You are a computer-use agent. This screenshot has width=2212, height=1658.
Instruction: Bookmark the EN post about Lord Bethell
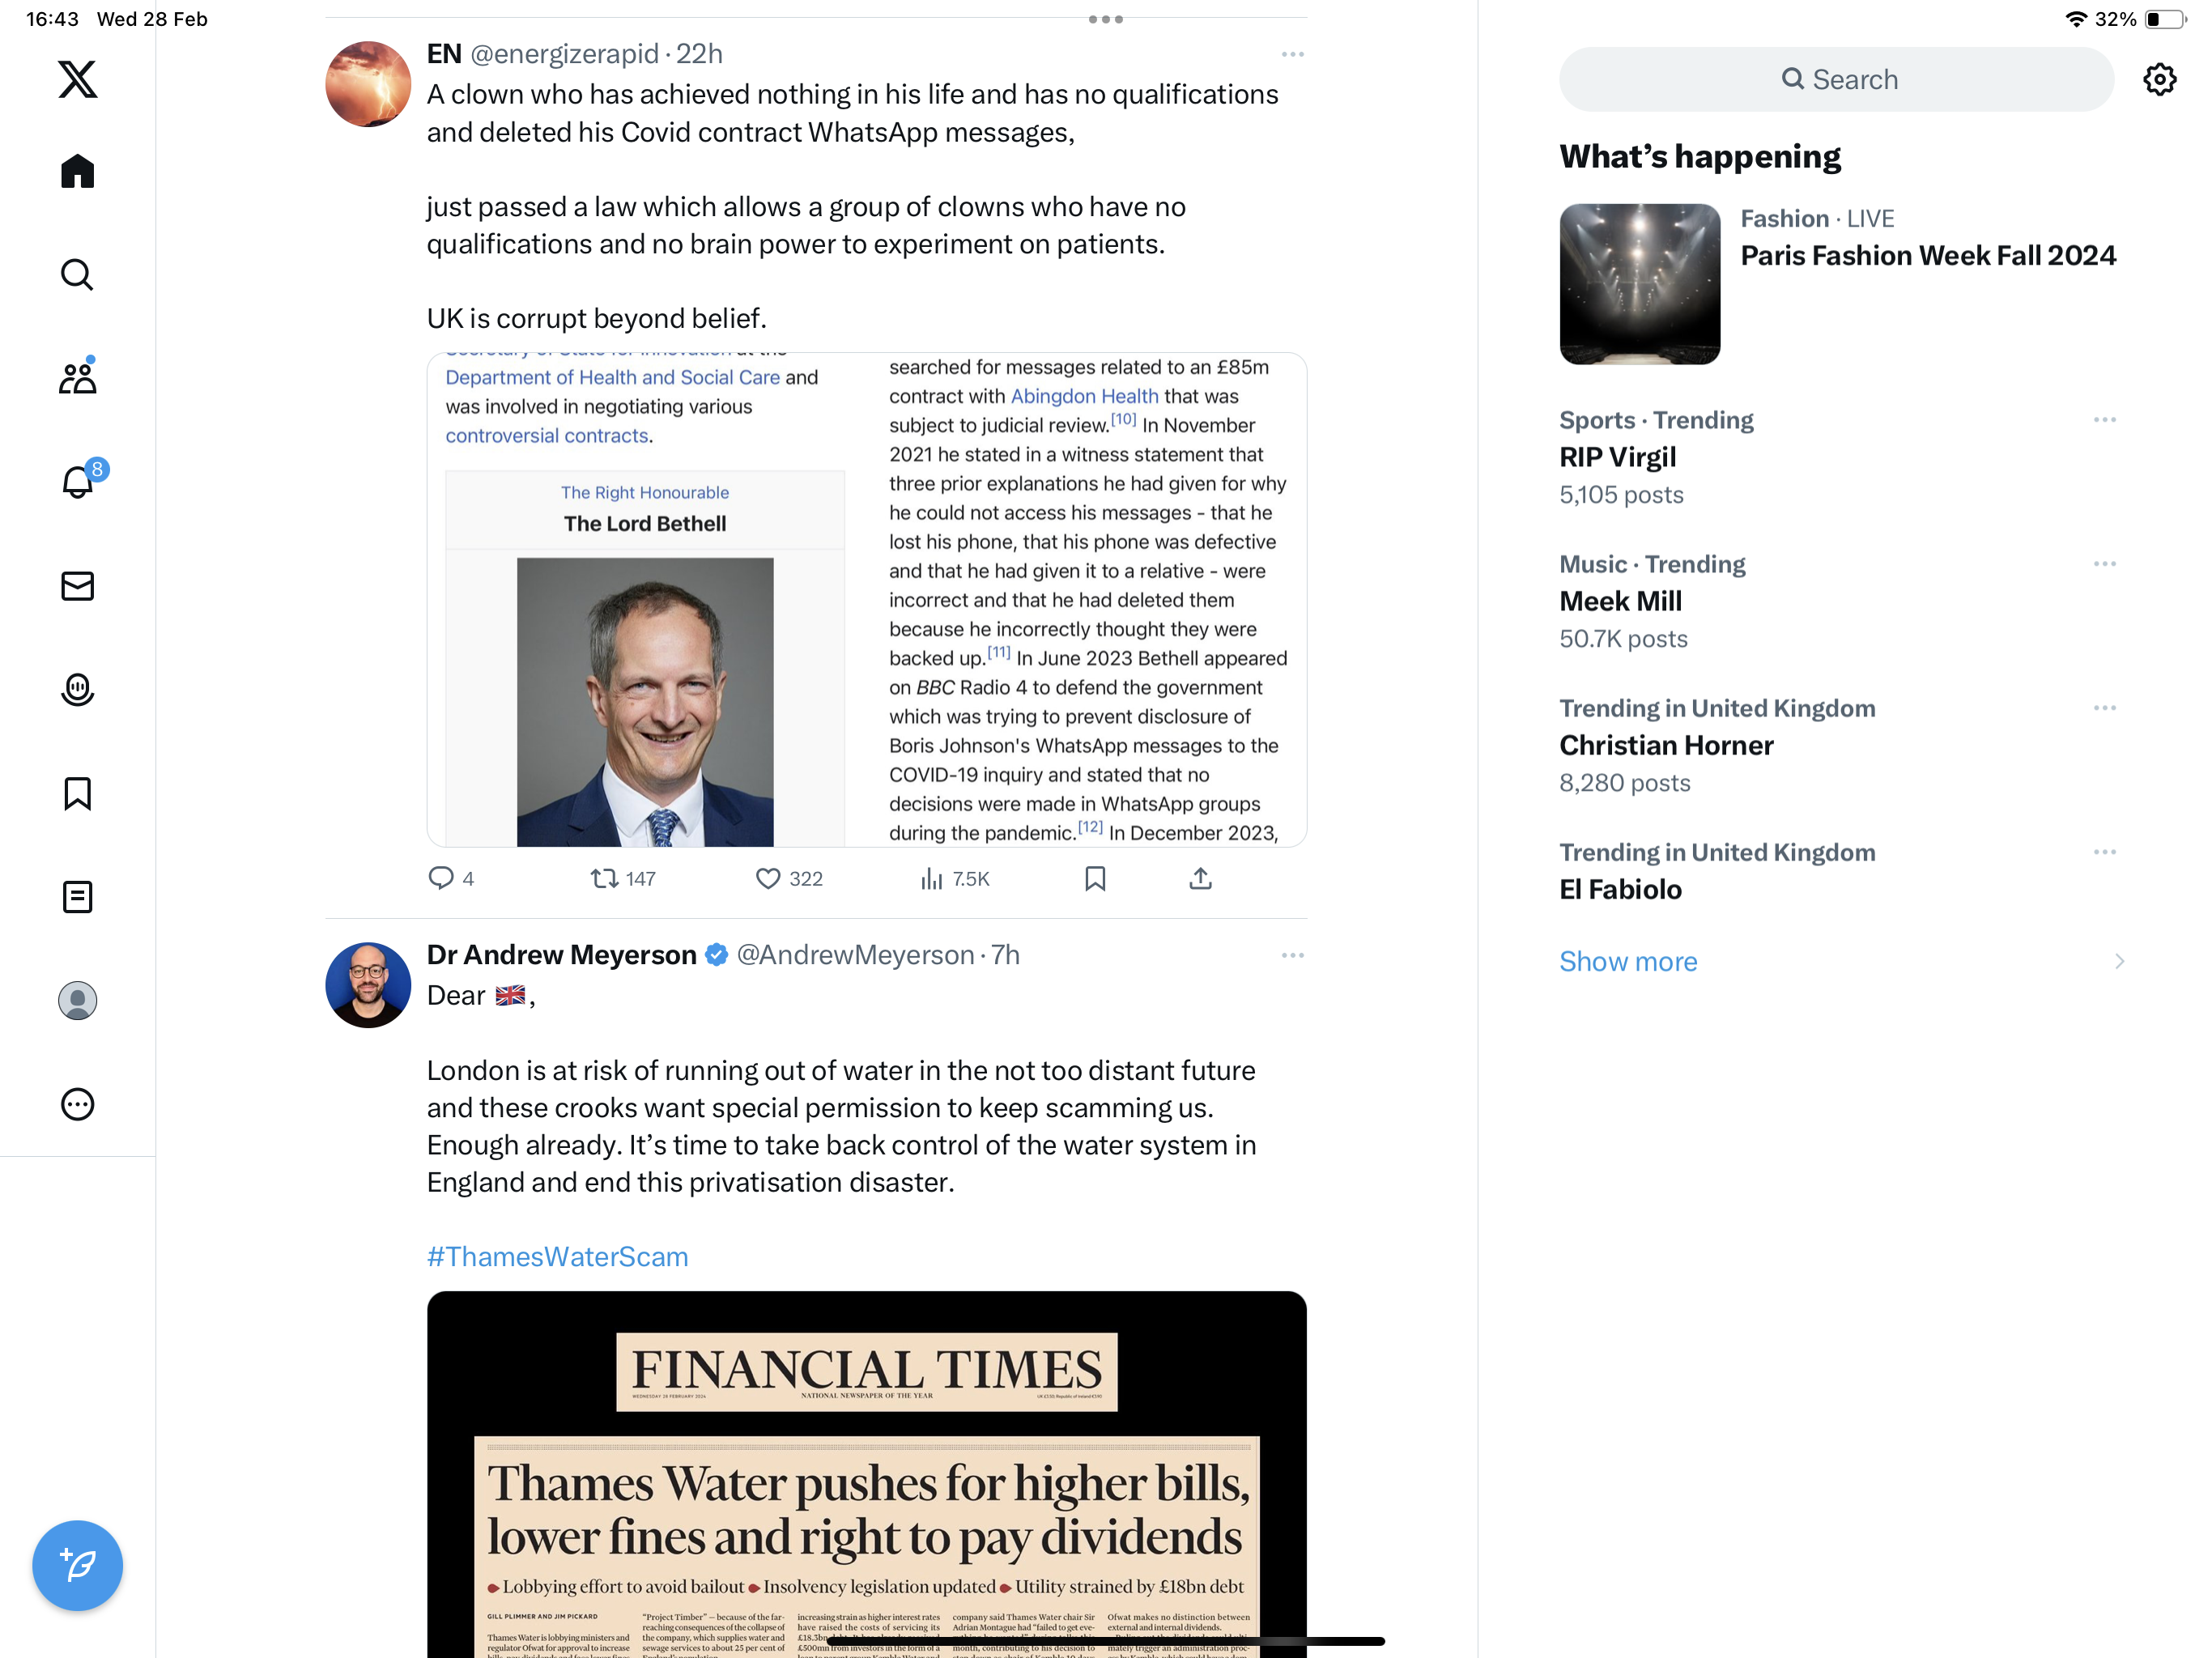point(1095,879)
